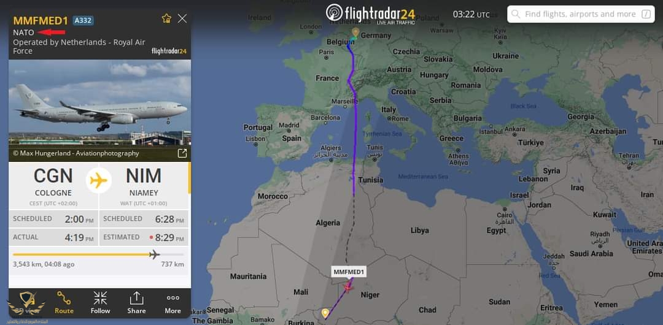This screenshot has width=663, height=325.
Task: Click the MMFMED1 map label
Action: (x=349, y=272)
